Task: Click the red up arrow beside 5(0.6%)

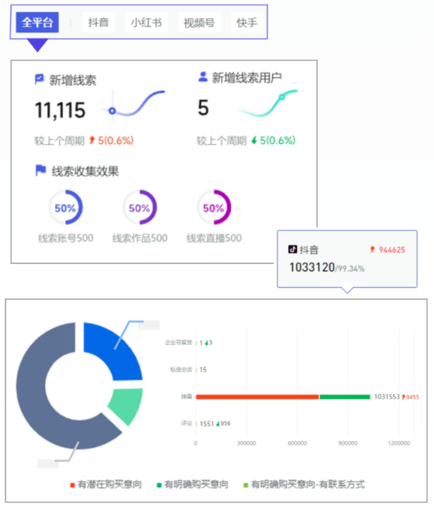Action: (92, 140)
